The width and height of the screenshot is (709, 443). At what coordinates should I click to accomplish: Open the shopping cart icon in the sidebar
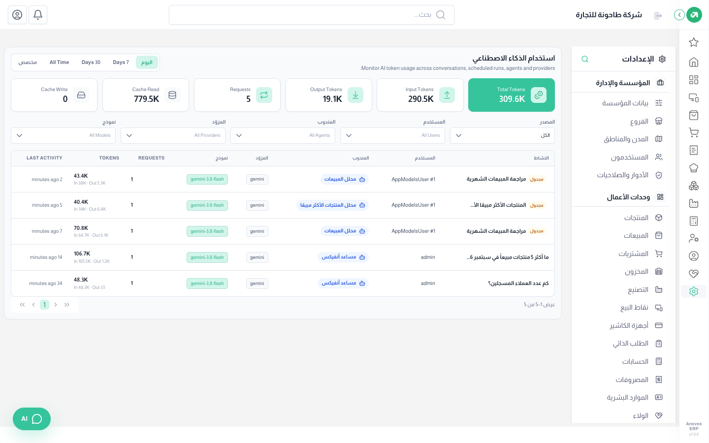(694, 132)
